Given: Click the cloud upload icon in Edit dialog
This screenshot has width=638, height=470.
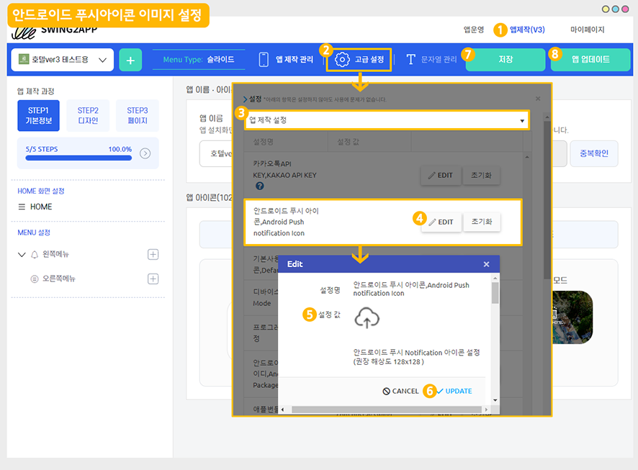Looking at the screenshot, I should pyautogui.click(x=367, y=317).
